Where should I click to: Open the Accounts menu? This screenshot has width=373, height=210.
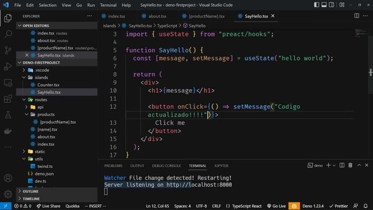[8, 178]
